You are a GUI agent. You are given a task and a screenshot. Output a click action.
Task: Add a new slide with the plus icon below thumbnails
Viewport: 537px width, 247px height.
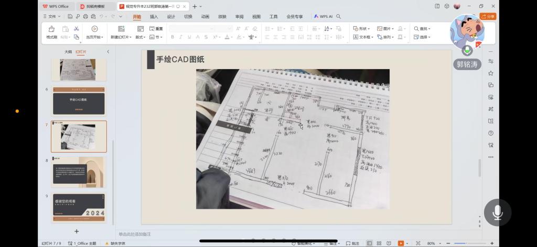(x=77, y=231)
